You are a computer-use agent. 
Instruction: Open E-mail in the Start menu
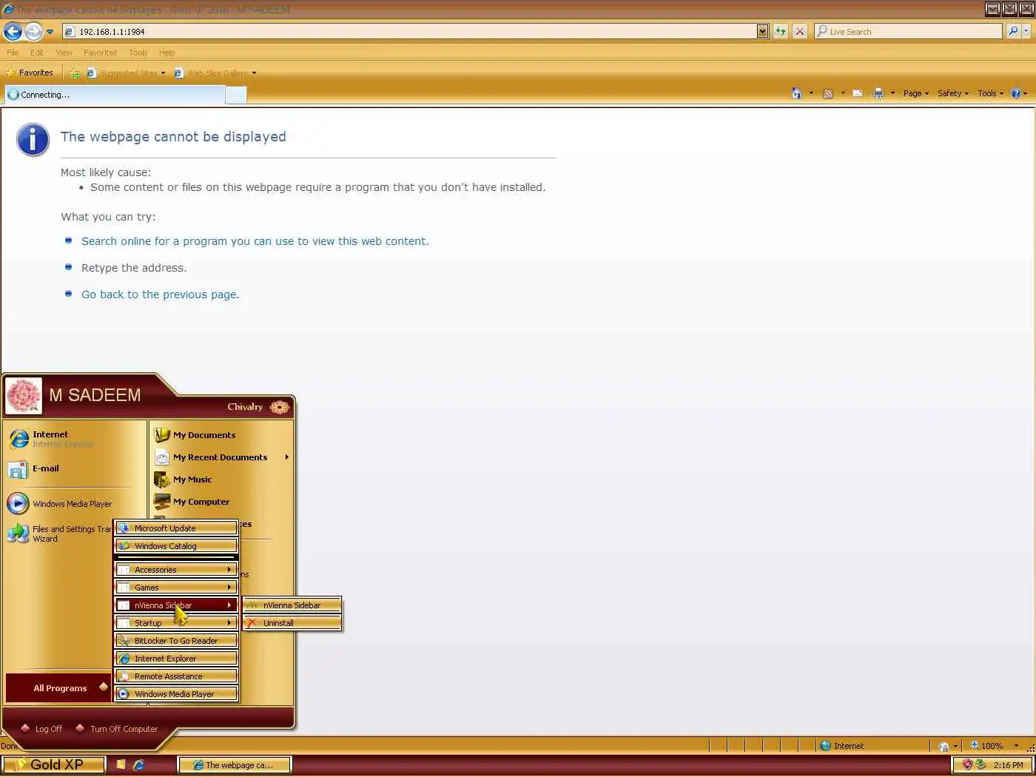point(74,469)
